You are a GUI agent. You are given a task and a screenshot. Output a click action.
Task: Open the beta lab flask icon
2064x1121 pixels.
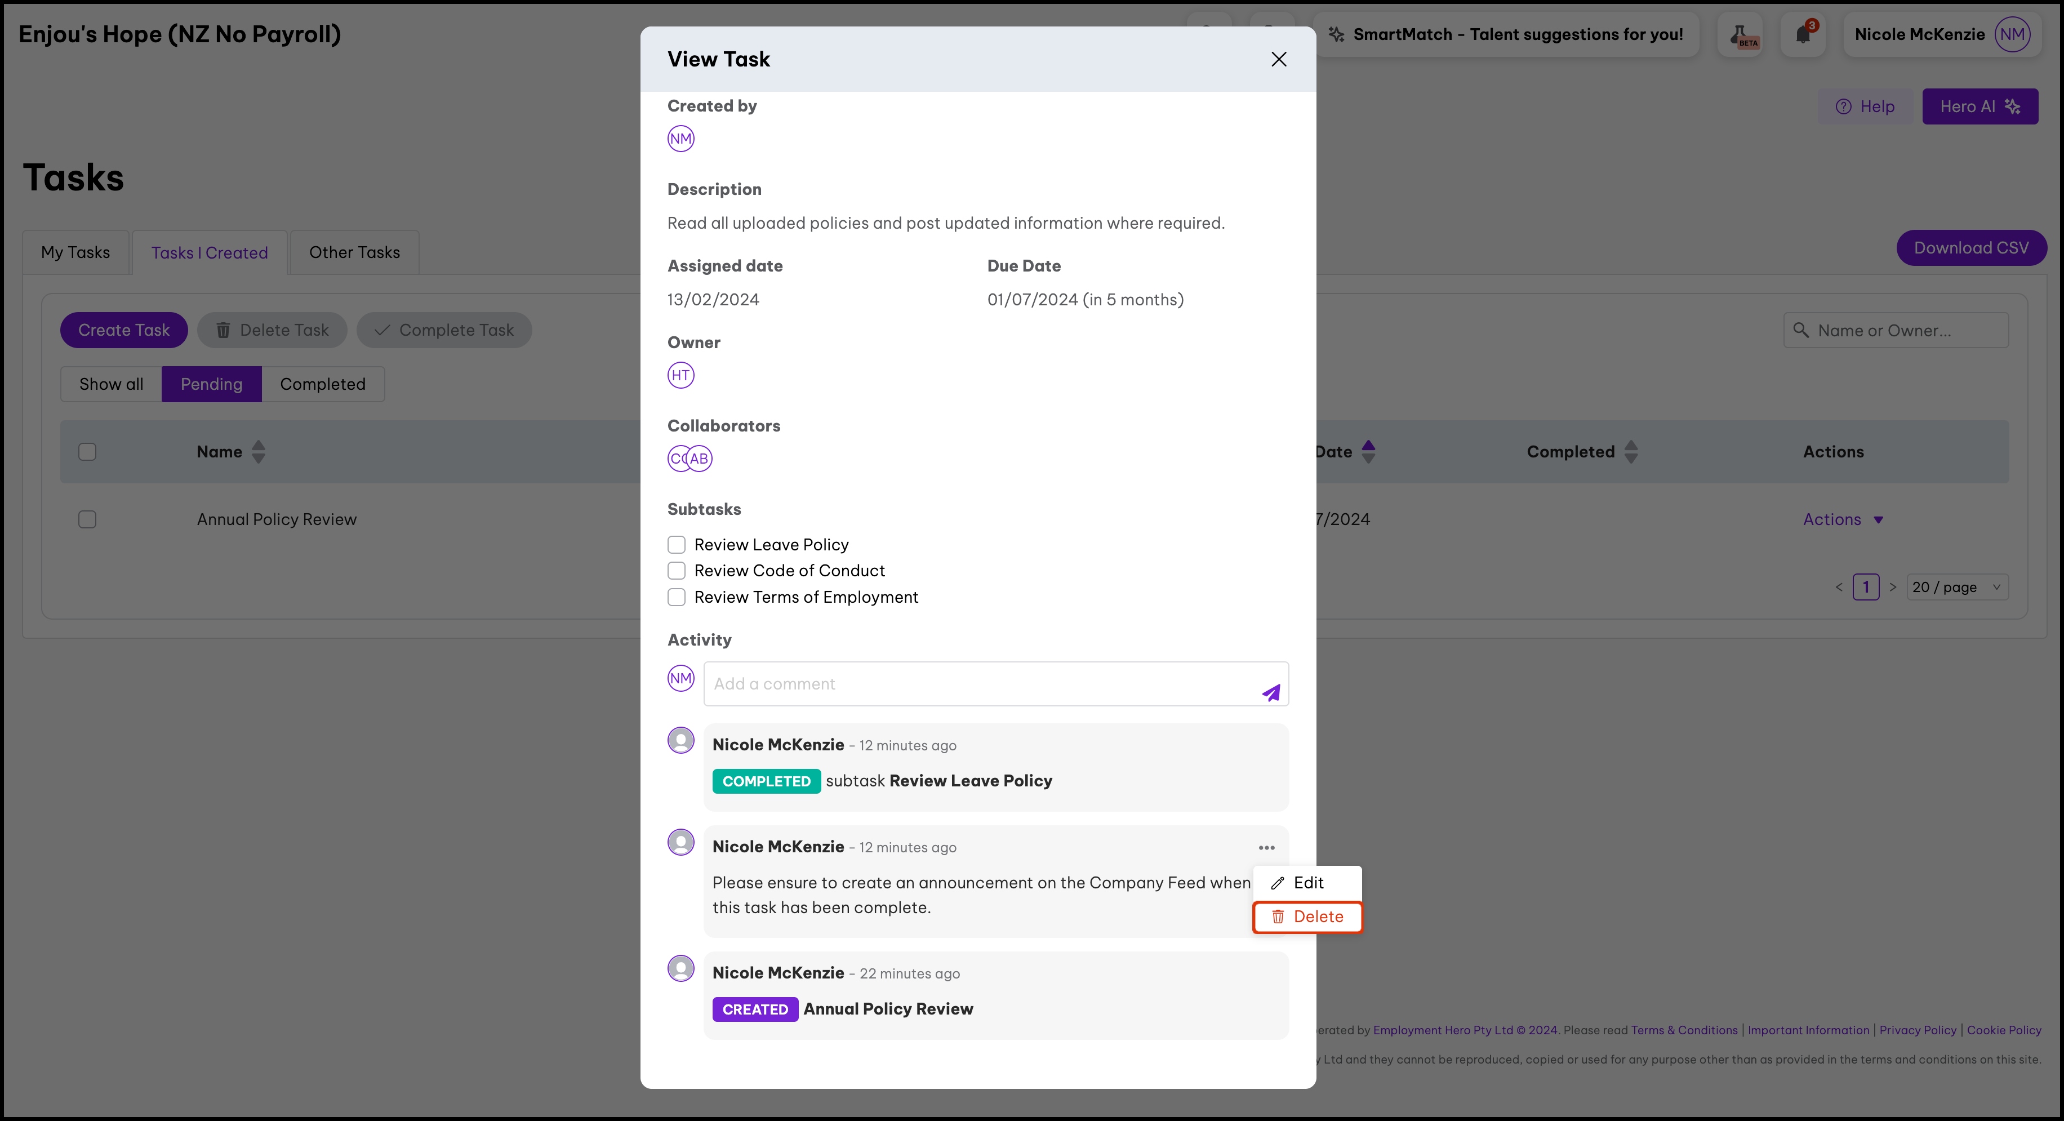pyautogui.click(x=1740, y=34)
